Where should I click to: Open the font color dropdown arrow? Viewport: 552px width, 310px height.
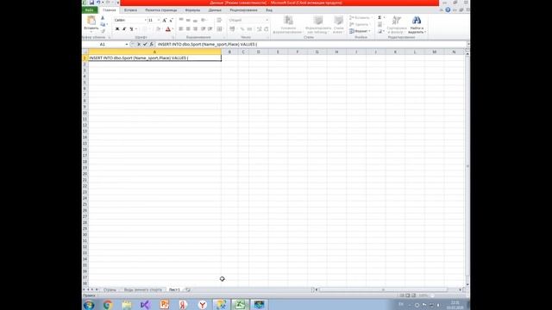[x=172, y=28]
